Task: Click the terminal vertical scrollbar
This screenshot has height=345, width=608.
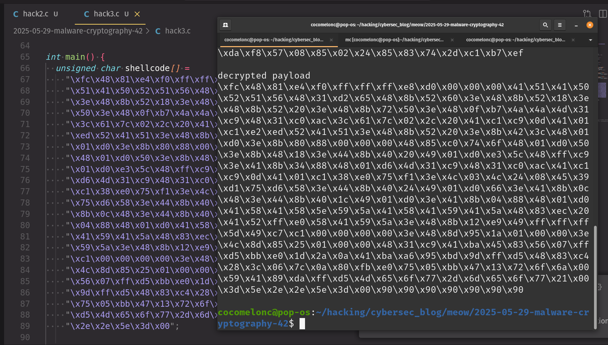Action: (x=595, y=277)
